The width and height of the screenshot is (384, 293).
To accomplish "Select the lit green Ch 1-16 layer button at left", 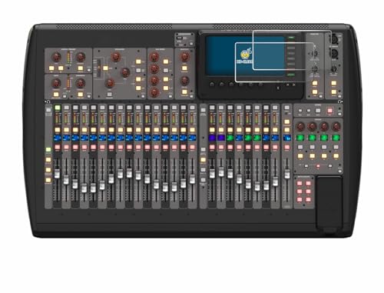I will 48,149.
